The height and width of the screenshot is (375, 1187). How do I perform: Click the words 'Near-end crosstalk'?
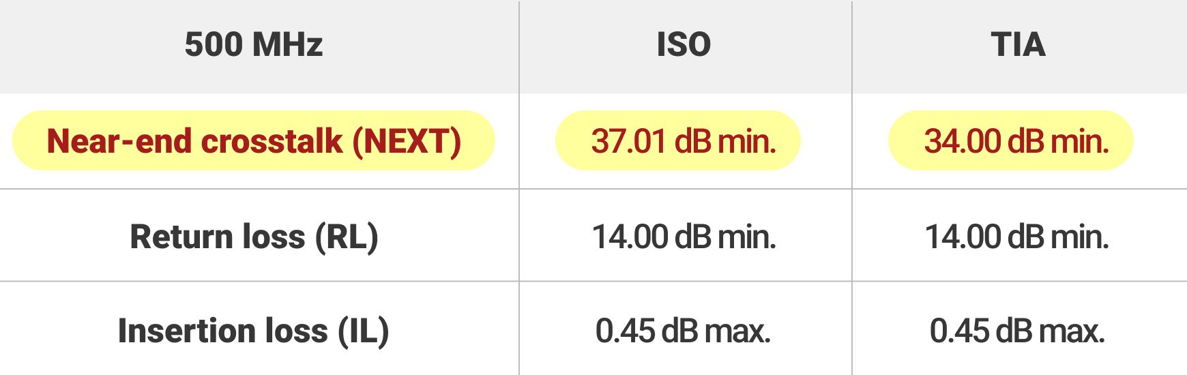pyautogui.click(x=194, y=141)
